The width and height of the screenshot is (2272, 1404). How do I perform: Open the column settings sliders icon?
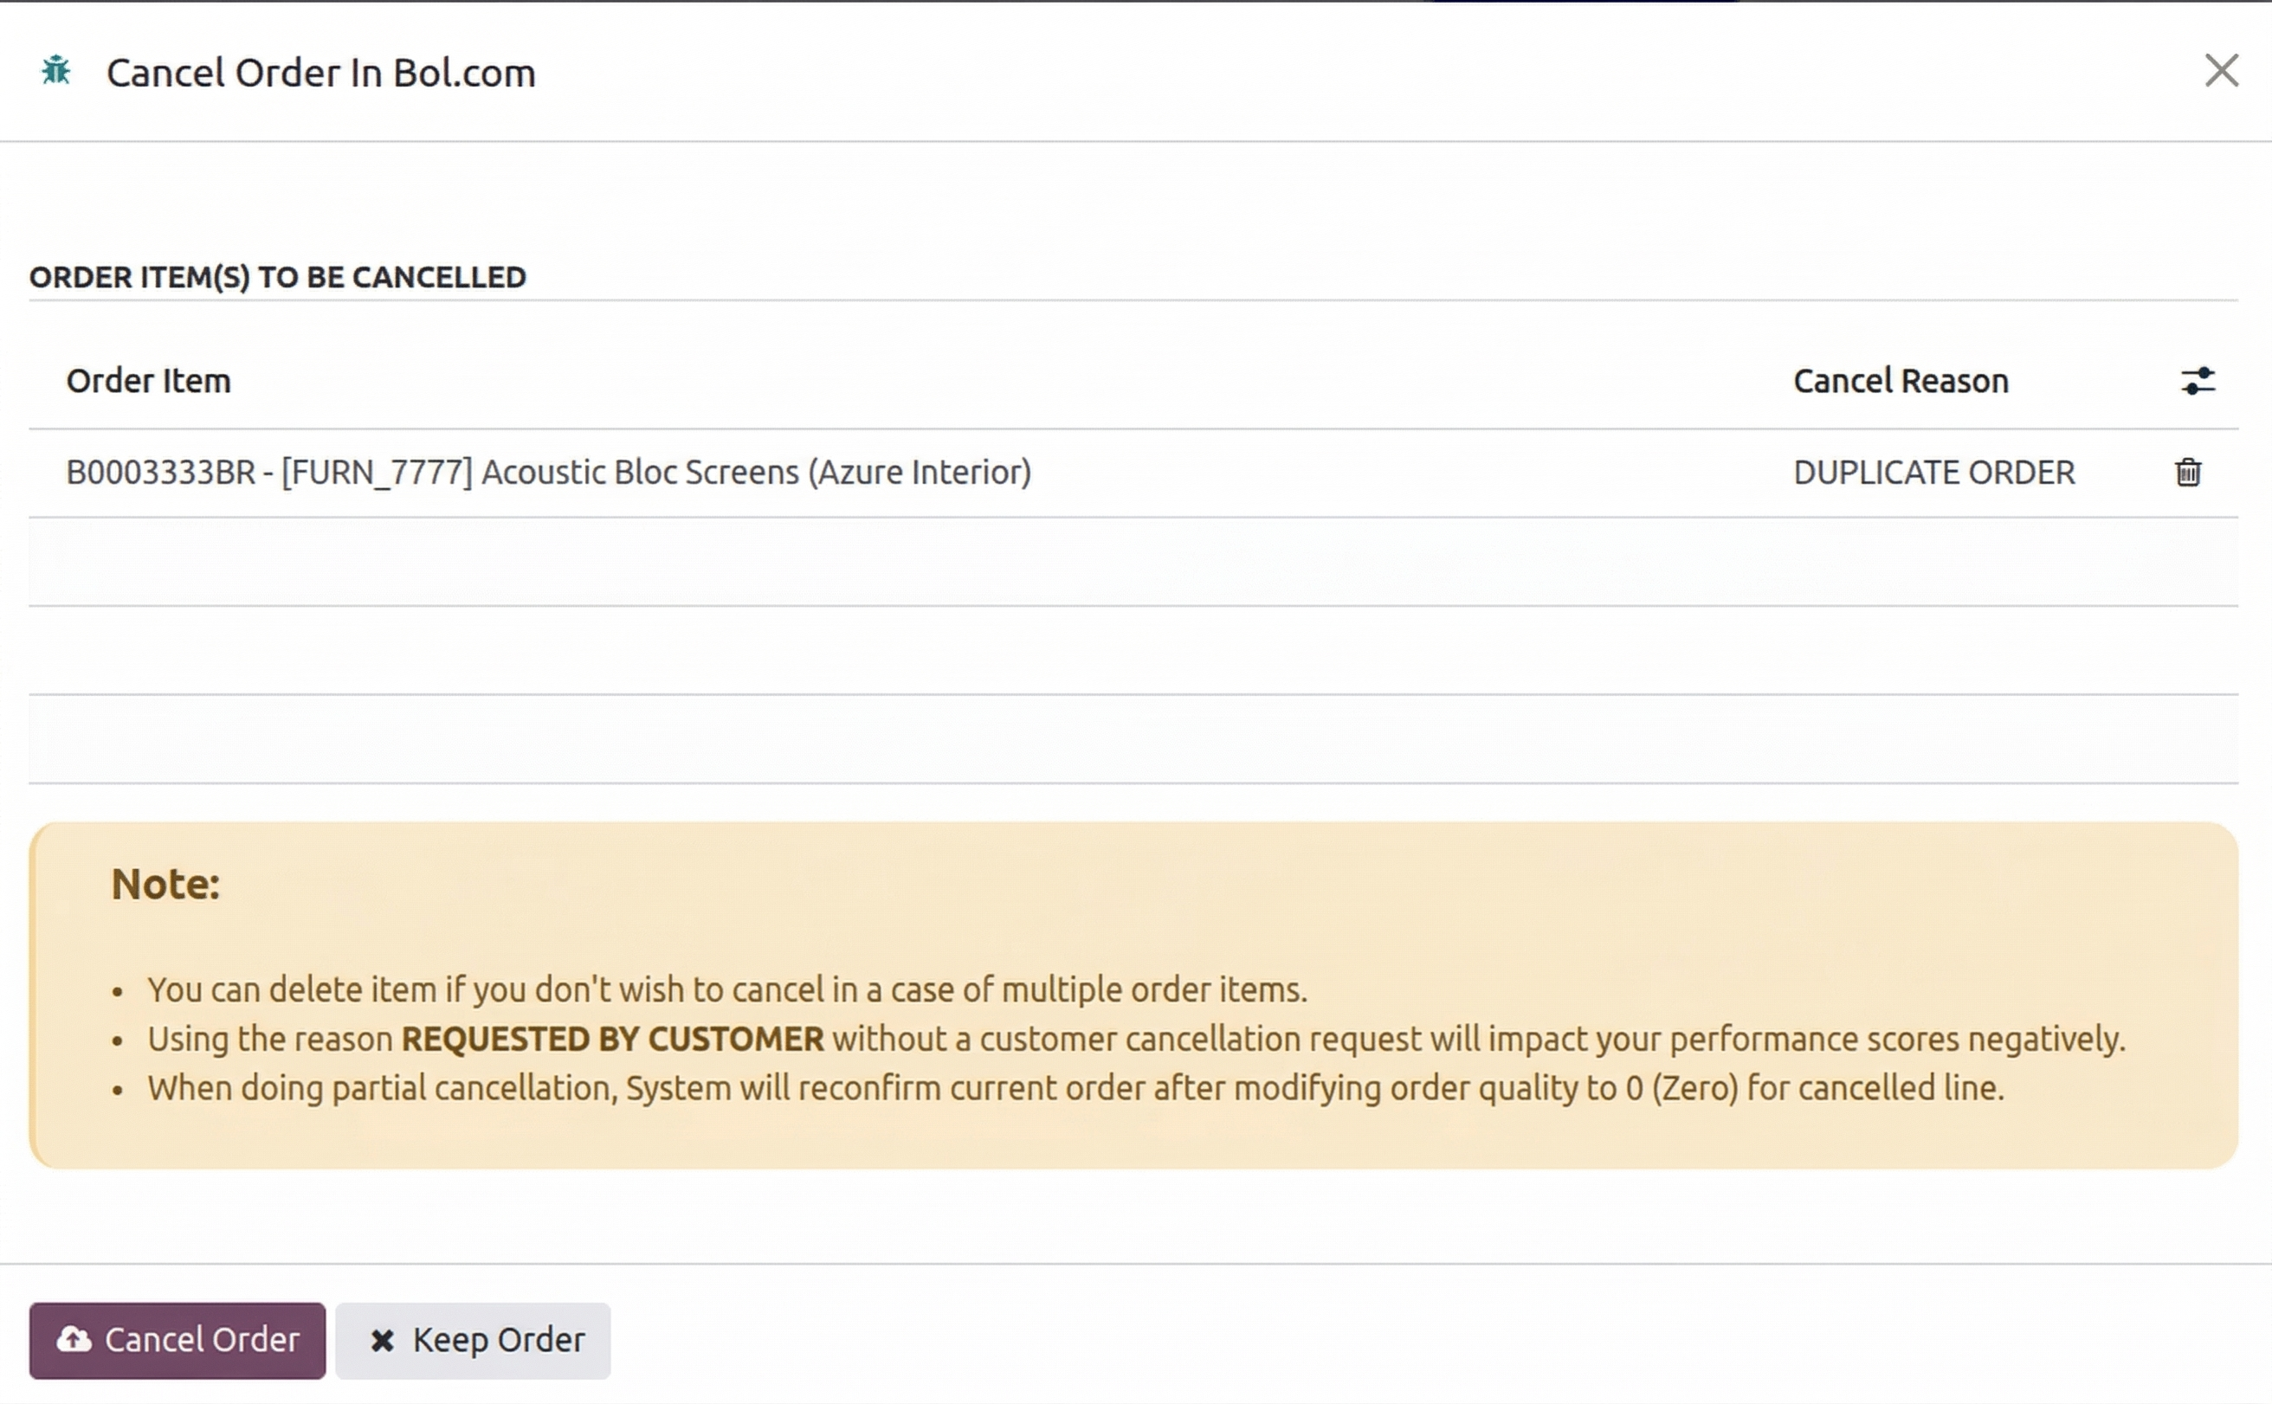(x=2198, y=381)
